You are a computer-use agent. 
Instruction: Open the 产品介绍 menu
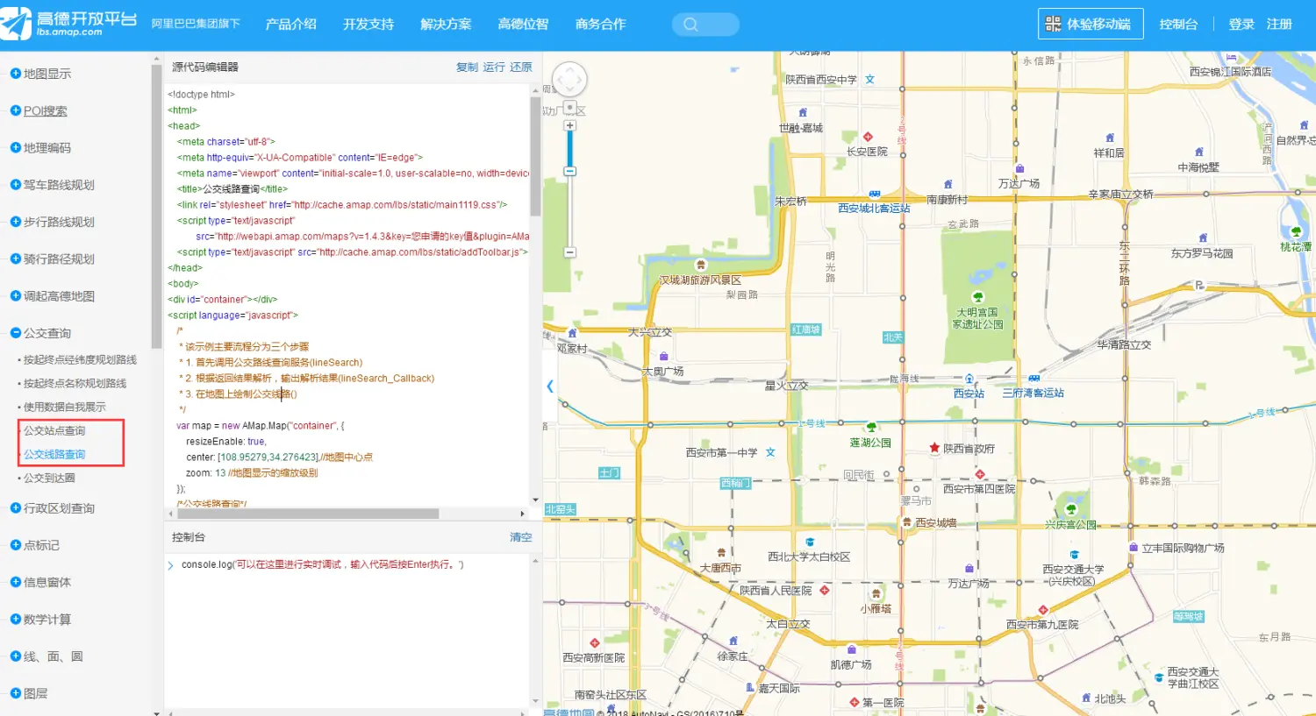coord(290,25)
